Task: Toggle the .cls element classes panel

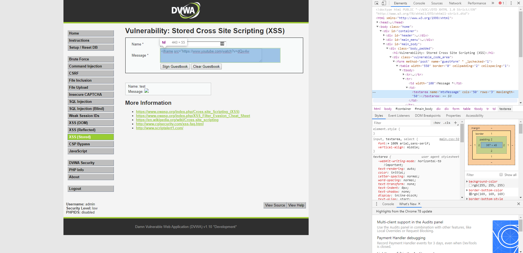Action: [447, 123]
